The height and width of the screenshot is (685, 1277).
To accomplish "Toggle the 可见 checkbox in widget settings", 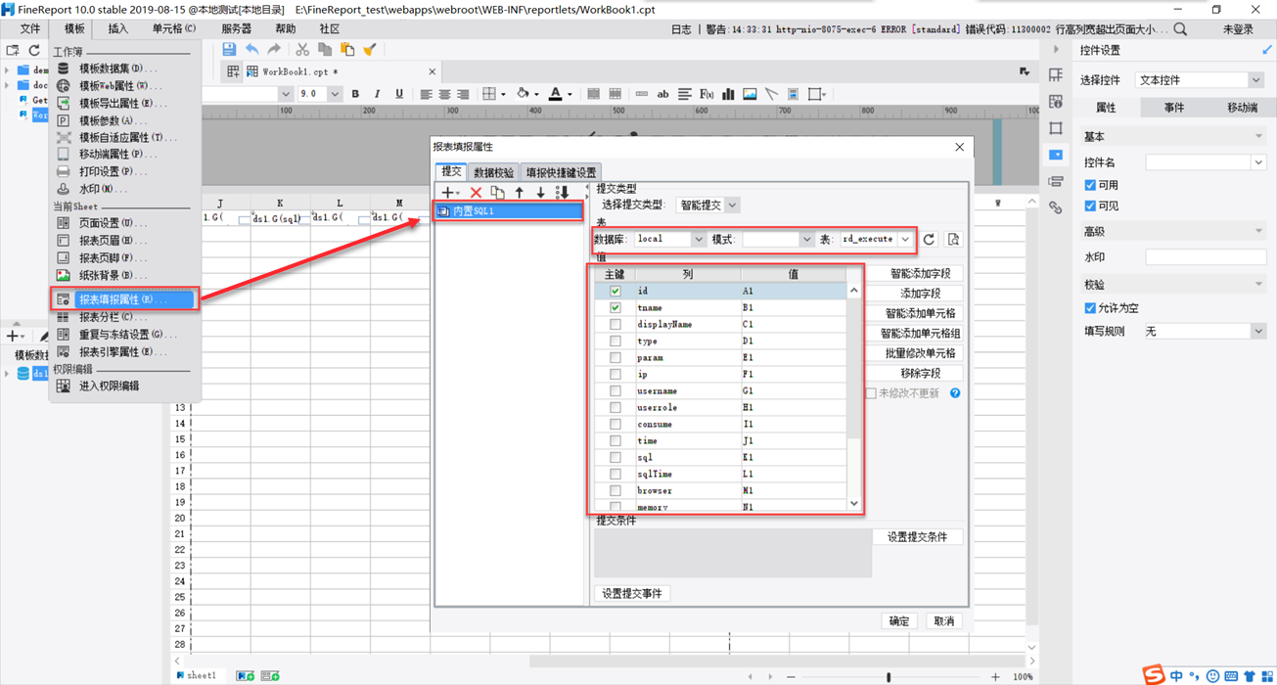I will pyautogui.click(x=1090, y=205).
